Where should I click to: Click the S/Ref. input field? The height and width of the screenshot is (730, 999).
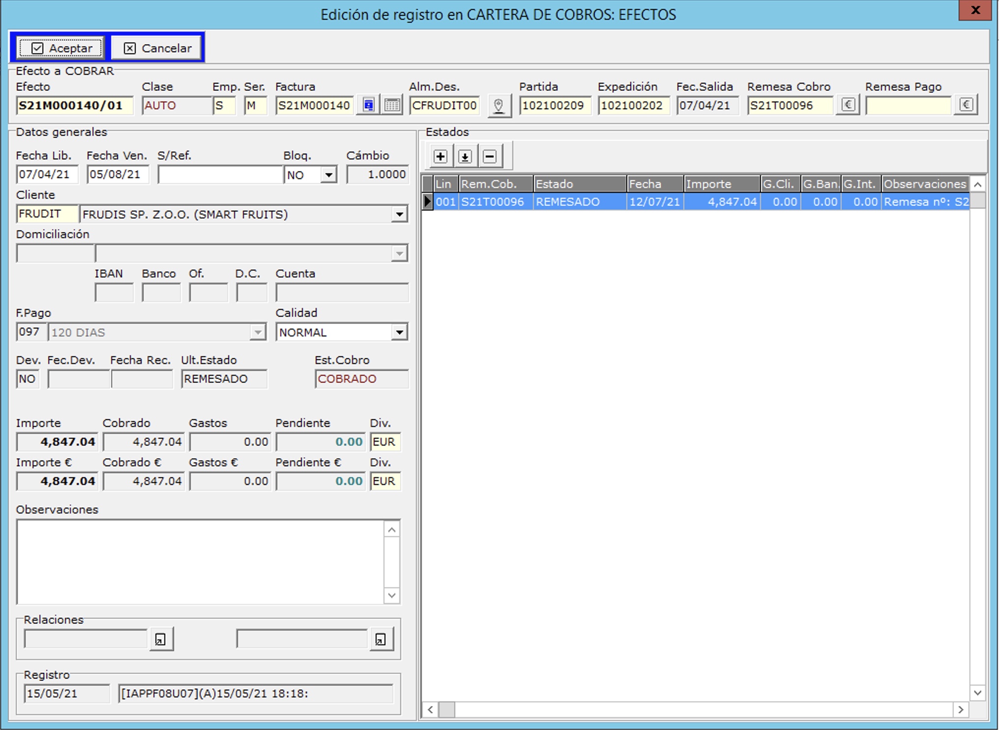pos(219,175)
